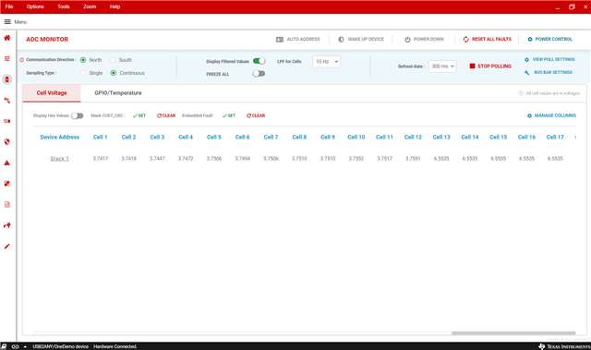Open the Tools menu
591x350 pixels.
64,6
